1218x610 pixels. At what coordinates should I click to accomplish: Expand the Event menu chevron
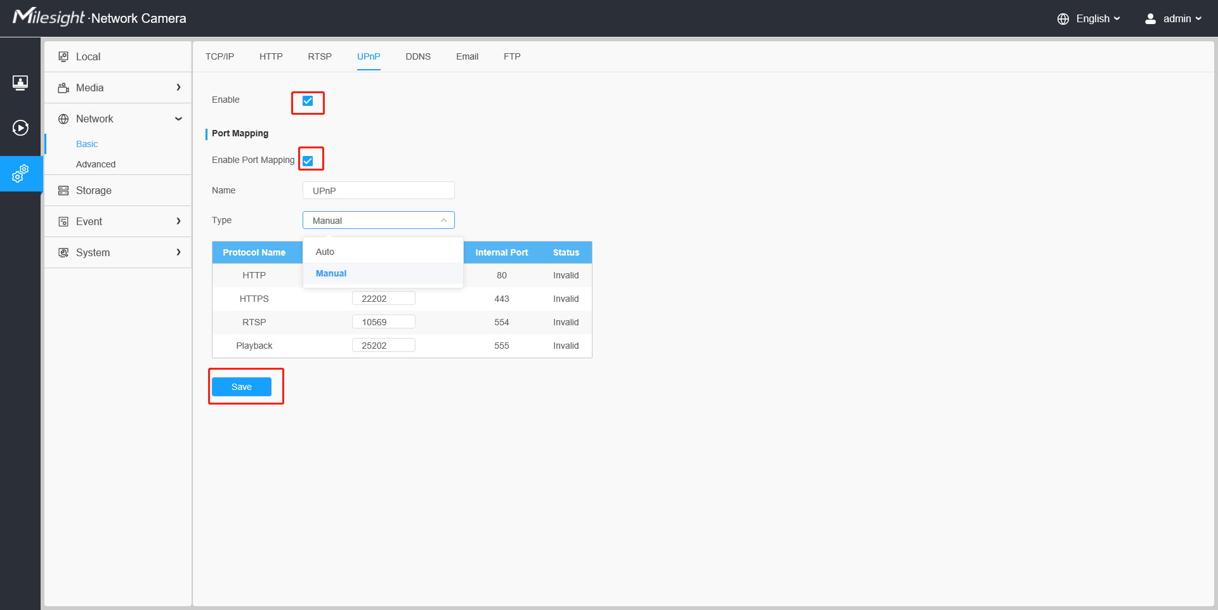click(x=178, y=221)
